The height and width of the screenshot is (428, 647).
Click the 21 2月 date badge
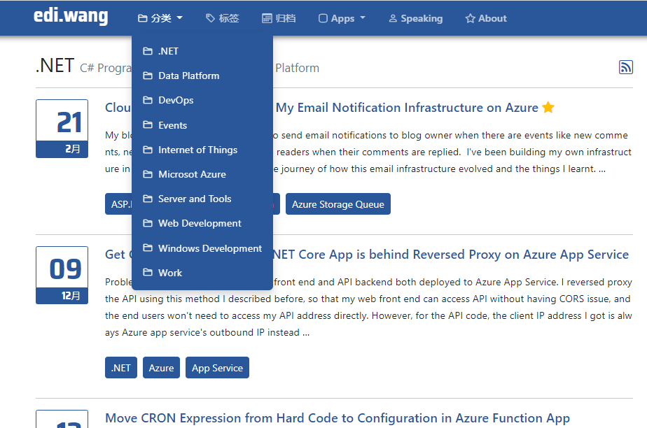(62, 129)
